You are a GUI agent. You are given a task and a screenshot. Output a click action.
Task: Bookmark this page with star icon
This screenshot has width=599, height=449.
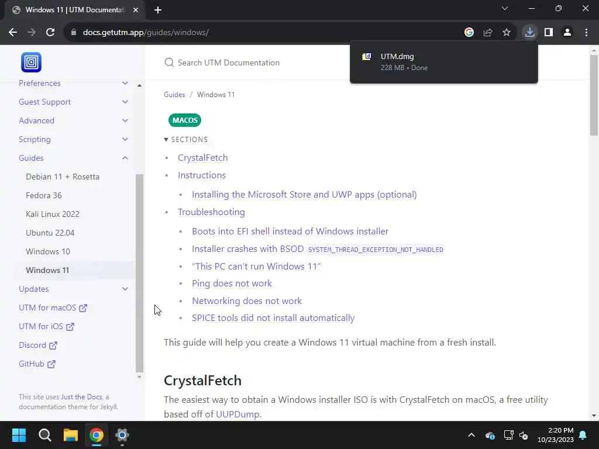pos(507,33)
